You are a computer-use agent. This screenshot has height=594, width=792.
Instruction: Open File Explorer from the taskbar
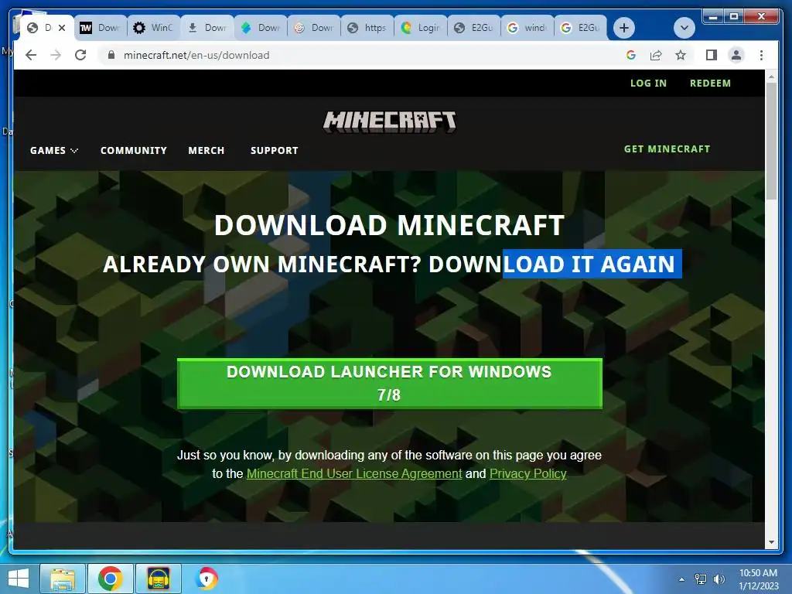pos(63,579)
